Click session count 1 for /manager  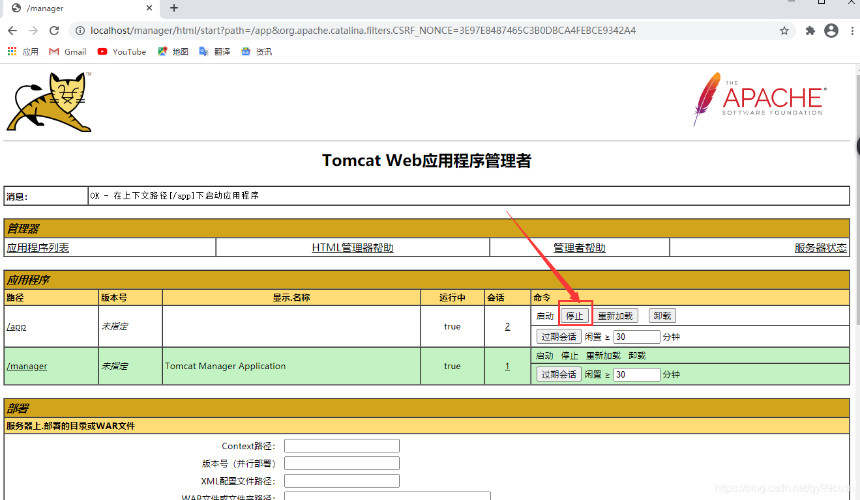point(507,366)
